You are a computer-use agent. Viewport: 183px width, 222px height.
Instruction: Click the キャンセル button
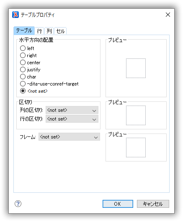[153, 204]
